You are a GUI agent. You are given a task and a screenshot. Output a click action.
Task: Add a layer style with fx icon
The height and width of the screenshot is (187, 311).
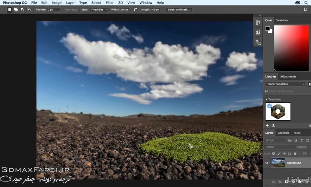[280, 182]
